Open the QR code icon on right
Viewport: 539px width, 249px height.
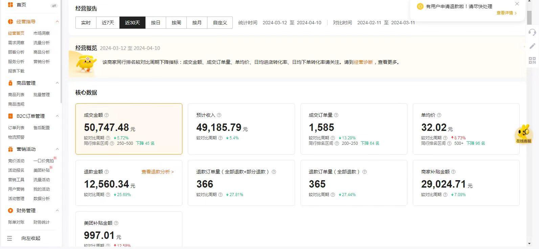pyautogui.click(x=532, y=60)
